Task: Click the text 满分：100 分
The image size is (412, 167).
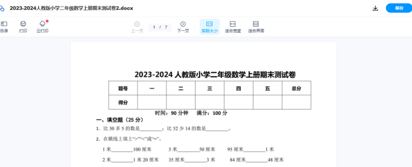Action: (212, 113)
